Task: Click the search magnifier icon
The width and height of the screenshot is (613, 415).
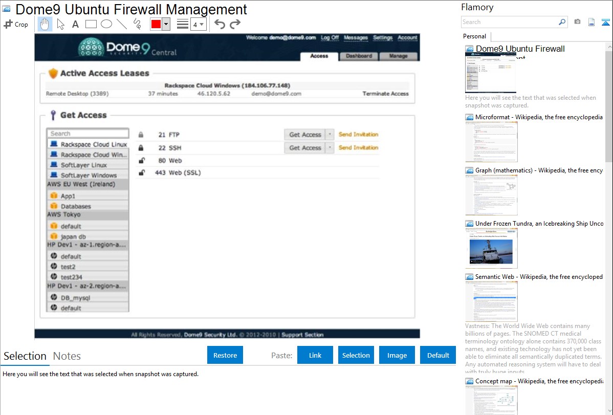Action: coord(562,22)
